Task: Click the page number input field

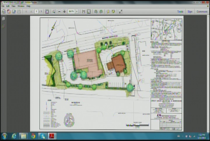Action: click(36, 12)
